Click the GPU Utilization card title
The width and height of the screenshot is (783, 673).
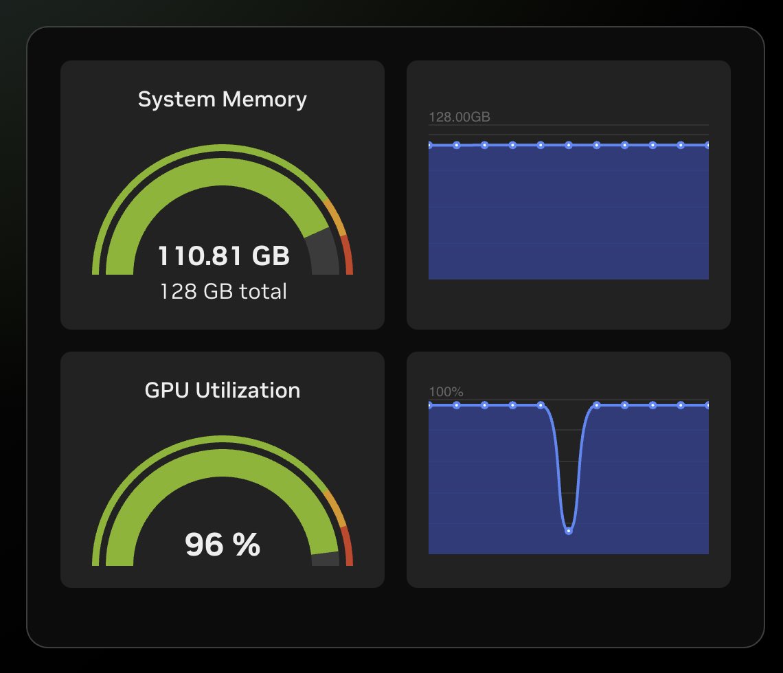tap(223, 390)
